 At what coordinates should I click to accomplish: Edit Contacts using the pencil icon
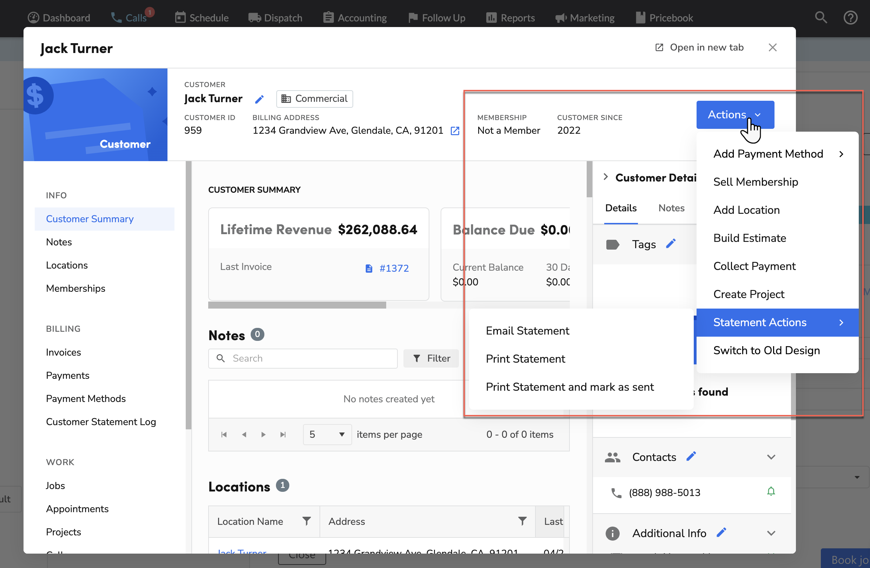tap(692, 456)
